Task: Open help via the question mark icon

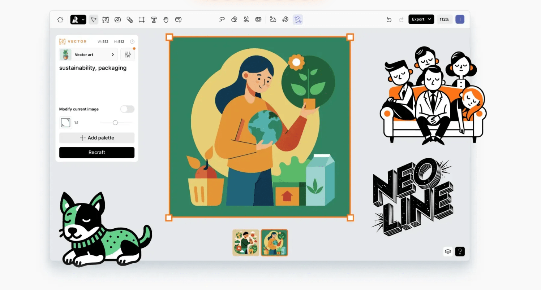Action: (x=460, y=251)
